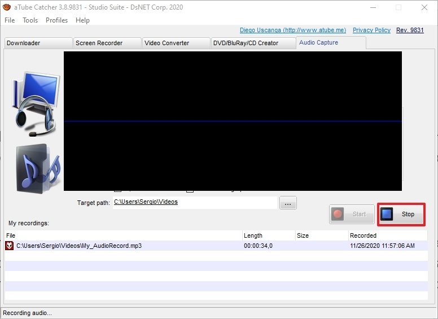438x319 pixels.
Task: Open the Help menu
Action: 82,20
